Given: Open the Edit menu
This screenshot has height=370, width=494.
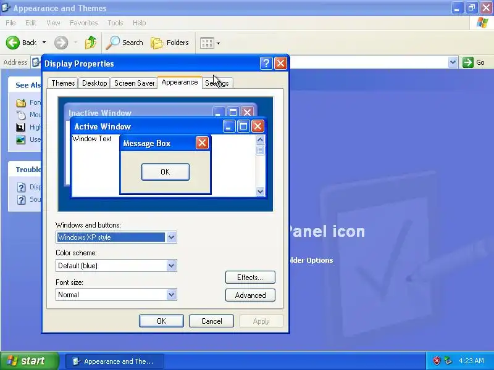Looking at the screenshot, I should (x=30, y=23).
